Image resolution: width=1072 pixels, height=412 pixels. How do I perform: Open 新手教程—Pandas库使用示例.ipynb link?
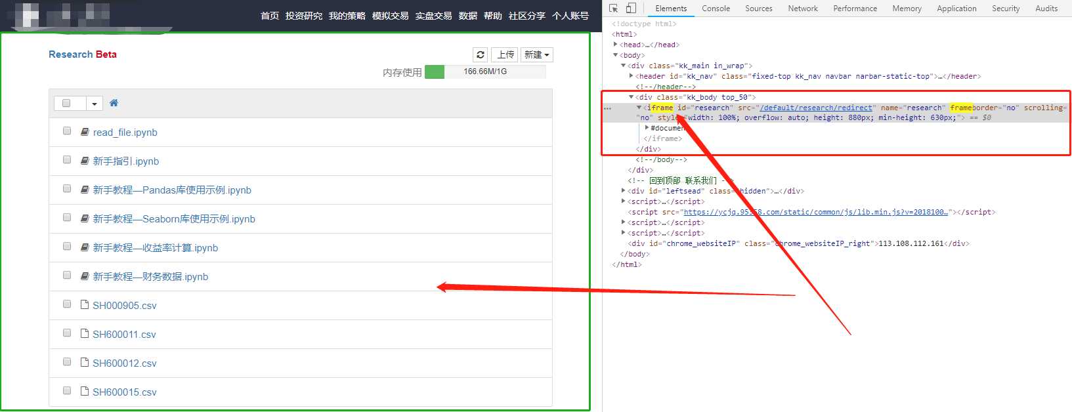172,190
